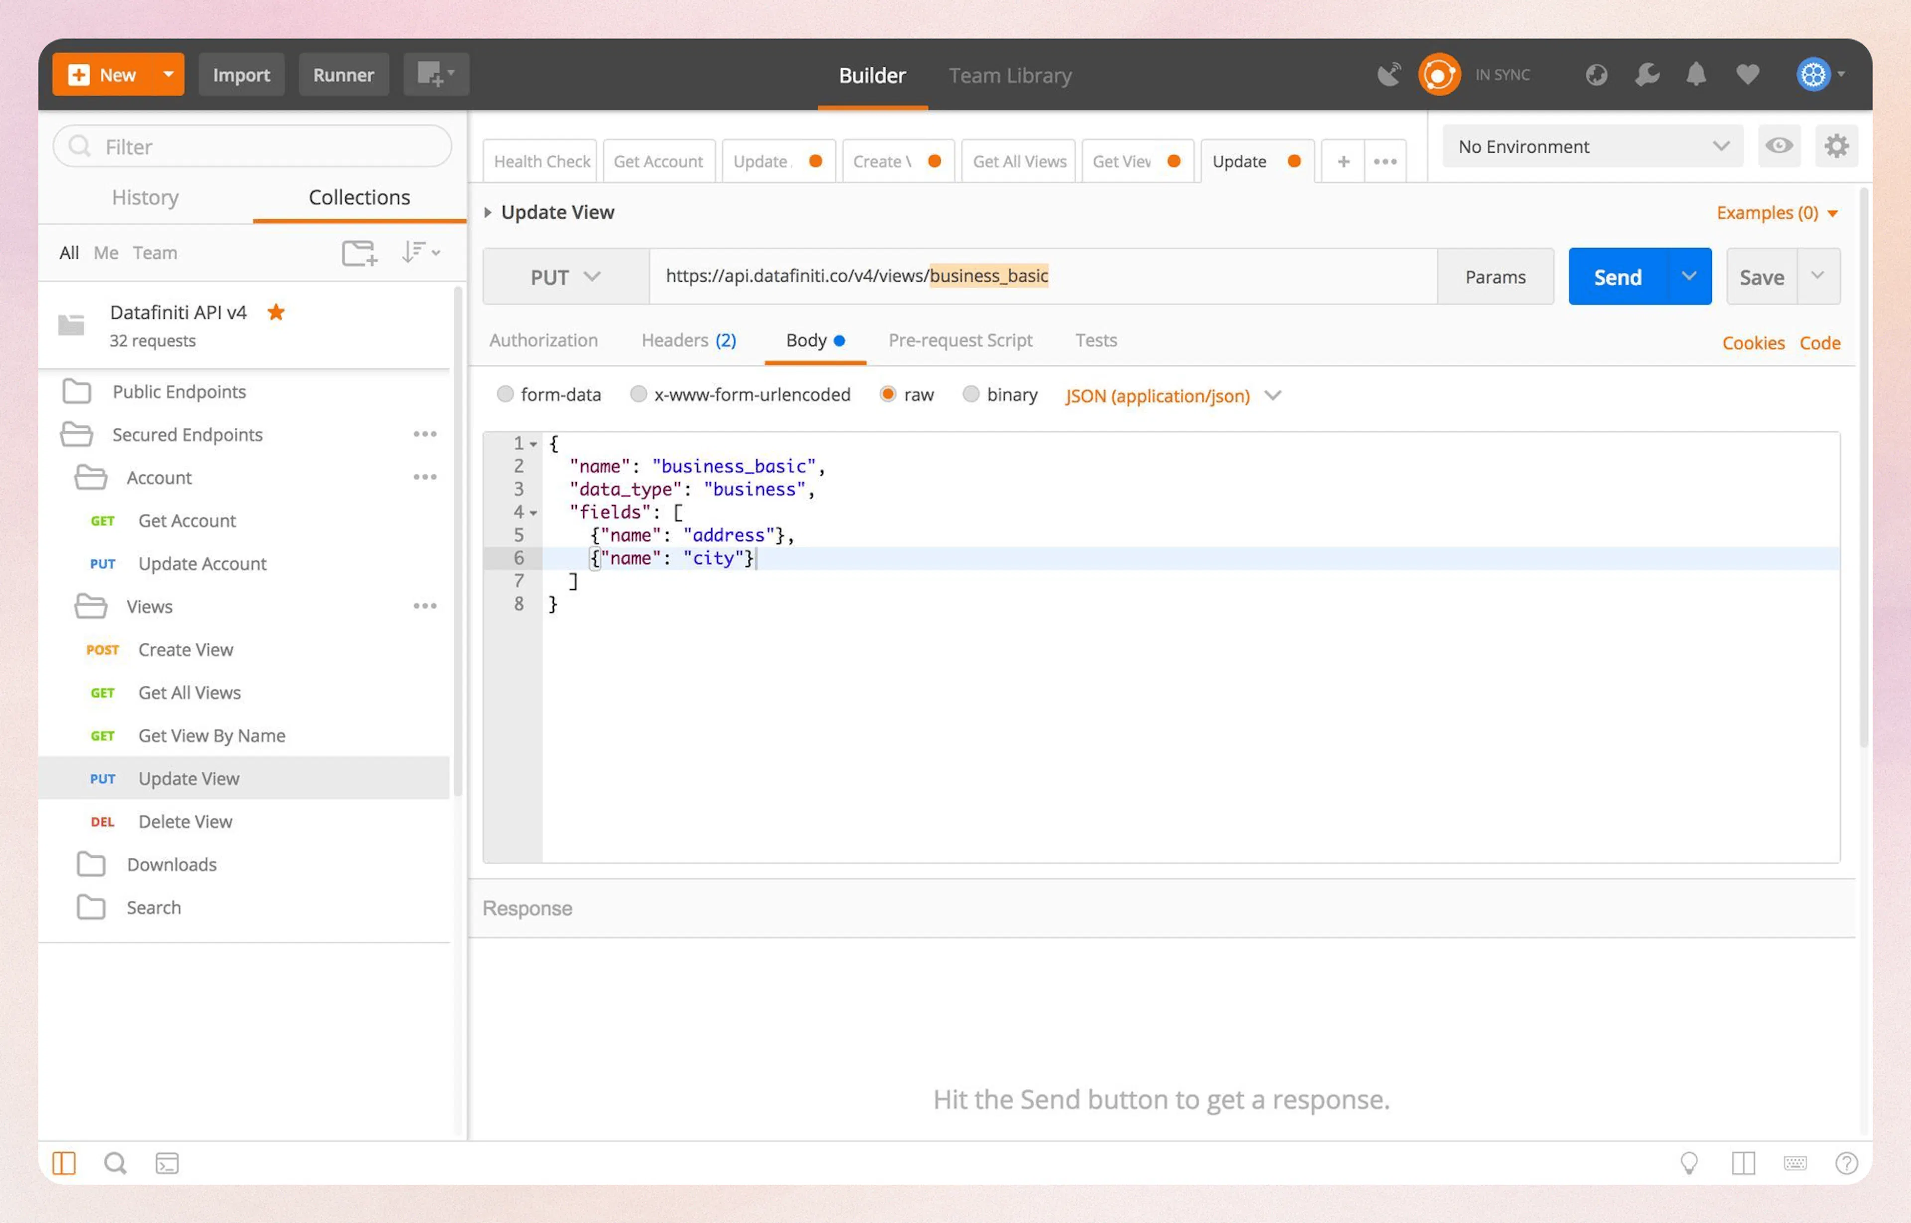Open the PUT method dropdown
This screenshot has width=1911, height=1223.
click(x=565, y=276)
